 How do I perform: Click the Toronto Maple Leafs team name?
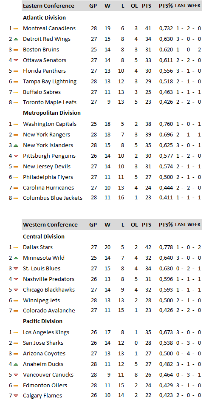(x=50, y=102)
